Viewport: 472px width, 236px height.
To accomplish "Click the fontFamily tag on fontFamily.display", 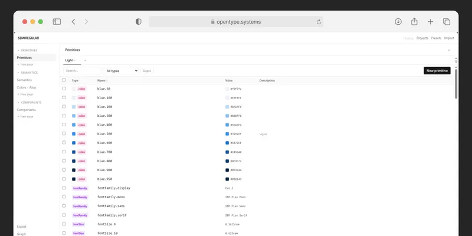I will tap(80, 188).
